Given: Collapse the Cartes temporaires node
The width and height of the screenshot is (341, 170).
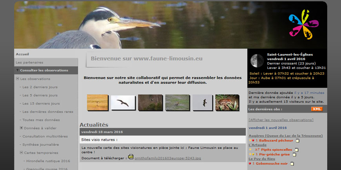Looking at the screenshot, I should (x=21, y=153).
